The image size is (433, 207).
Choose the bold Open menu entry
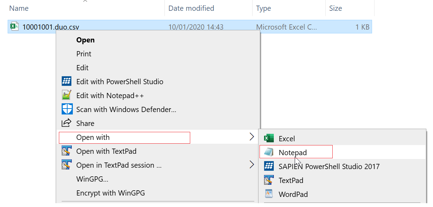tap(85, 40)
